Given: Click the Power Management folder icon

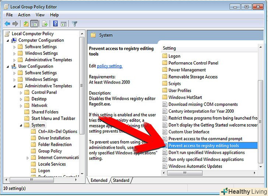Looking at the screenshot, I should click(x=165, y=69).
